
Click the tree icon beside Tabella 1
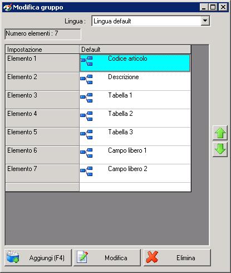point(86,97)
